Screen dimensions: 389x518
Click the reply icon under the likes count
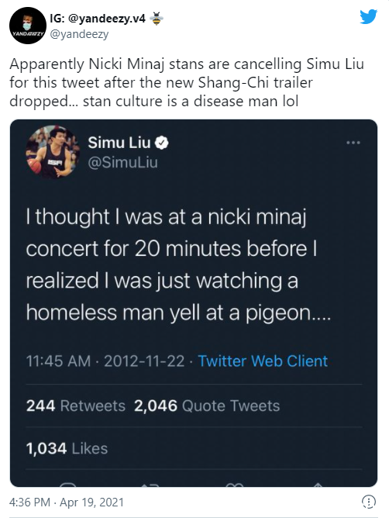pos(68,485)
